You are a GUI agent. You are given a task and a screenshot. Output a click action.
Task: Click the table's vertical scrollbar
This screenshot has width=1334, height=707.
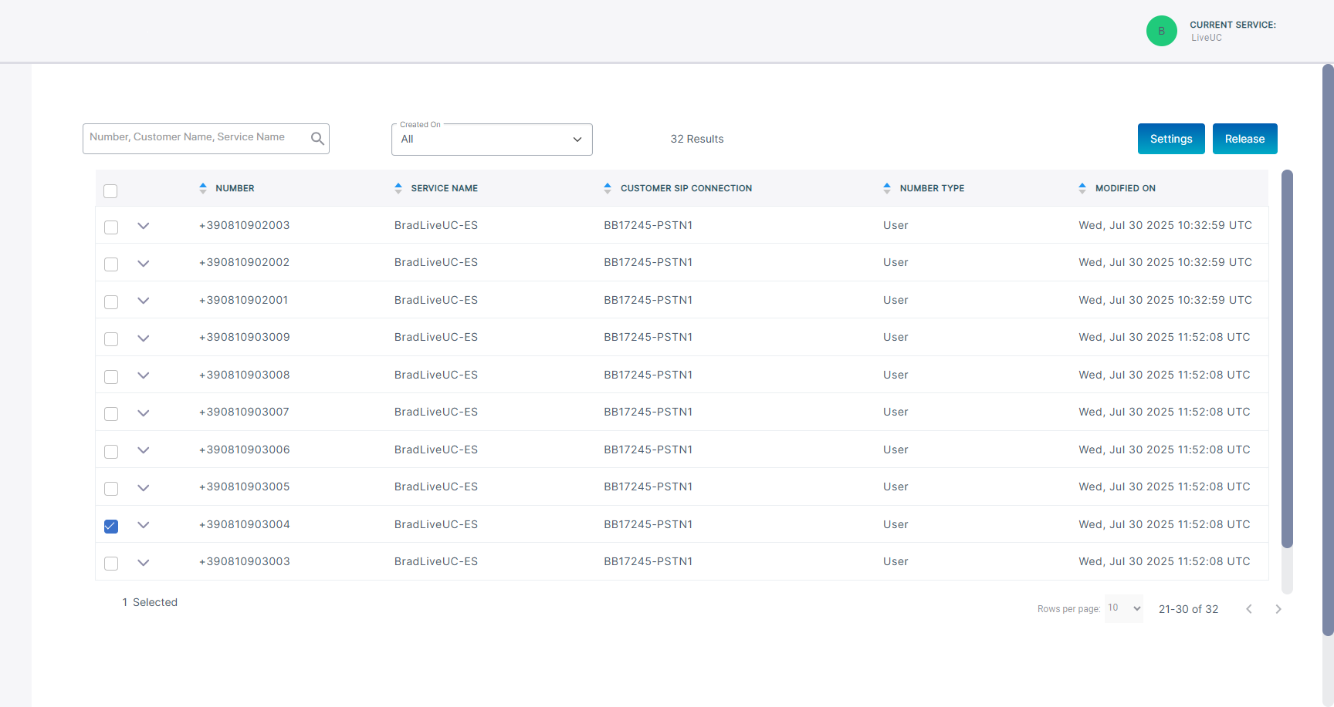[1287, 359]
